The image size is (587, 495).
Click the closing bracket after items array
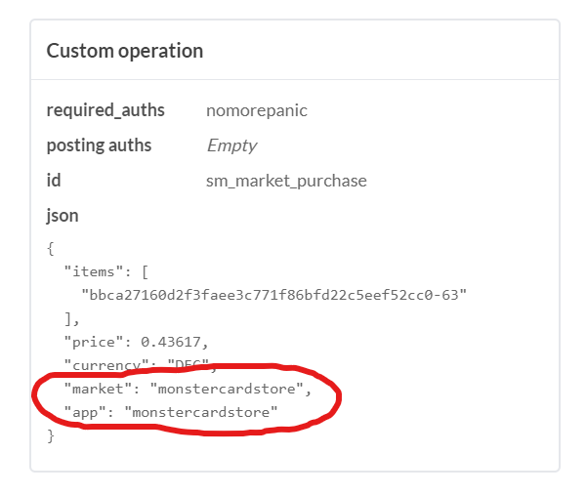(68, 318)
